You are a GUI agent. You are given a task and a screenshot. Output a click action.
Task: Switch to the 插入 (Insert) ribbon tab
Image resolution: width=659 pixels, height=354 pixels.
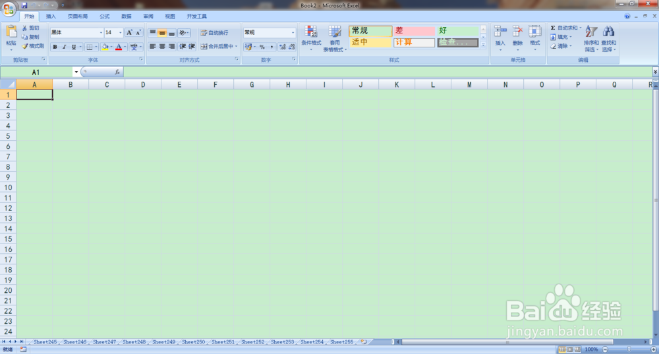pos(51,16)
